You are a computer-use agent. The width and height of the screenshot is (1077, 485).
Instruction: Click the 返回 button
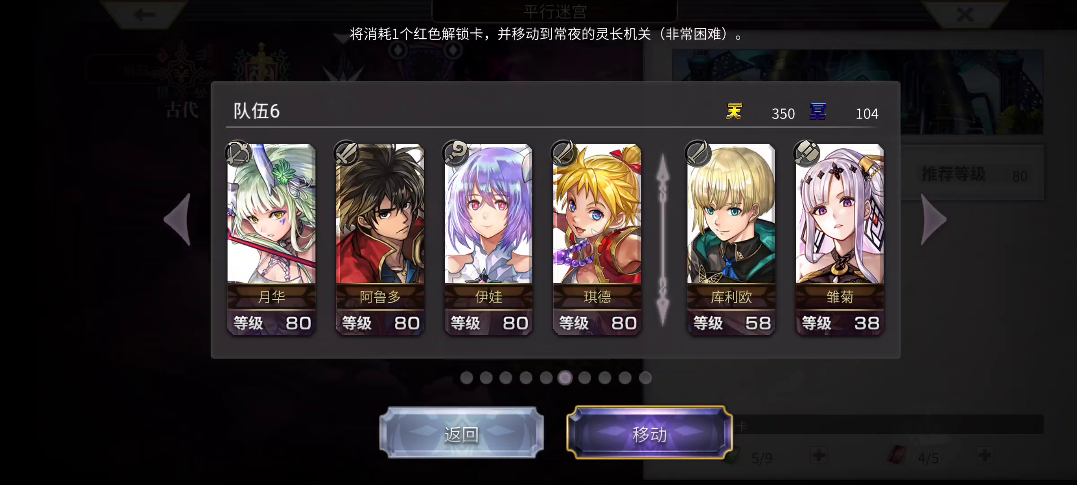461,433
